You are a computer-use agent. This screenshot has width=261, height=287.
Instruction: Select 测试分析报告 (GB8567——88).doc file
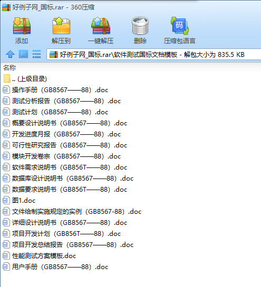pos(62,101)
